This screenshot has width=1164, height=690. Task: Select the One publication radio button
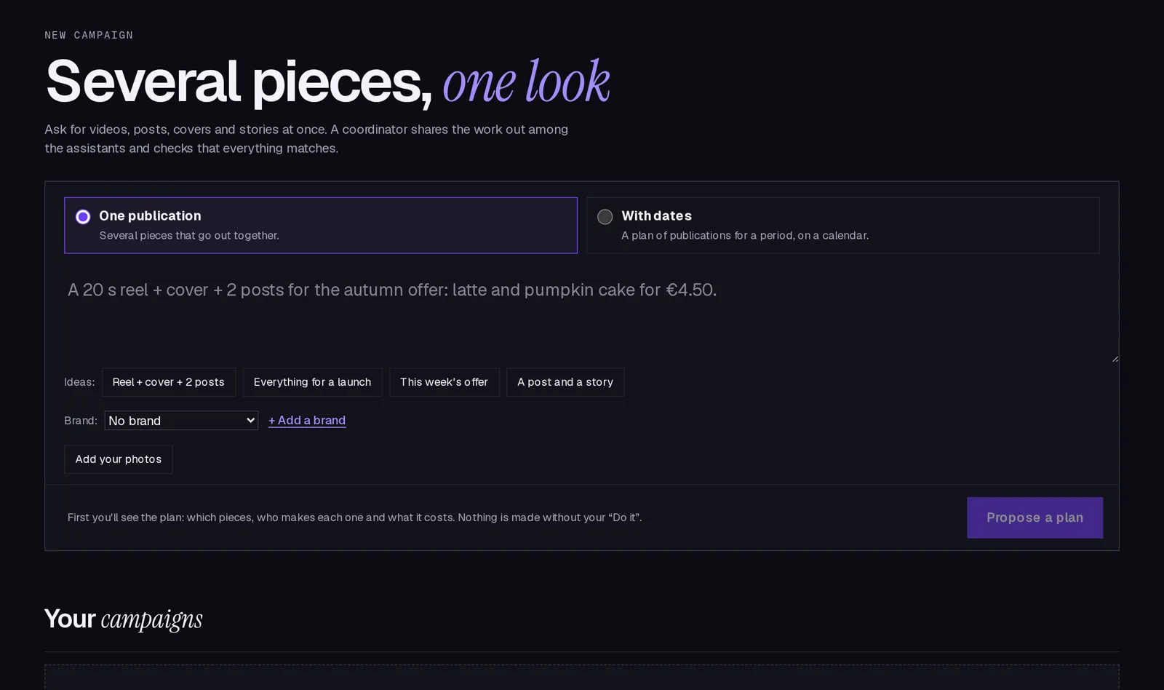tap(83, 217)
